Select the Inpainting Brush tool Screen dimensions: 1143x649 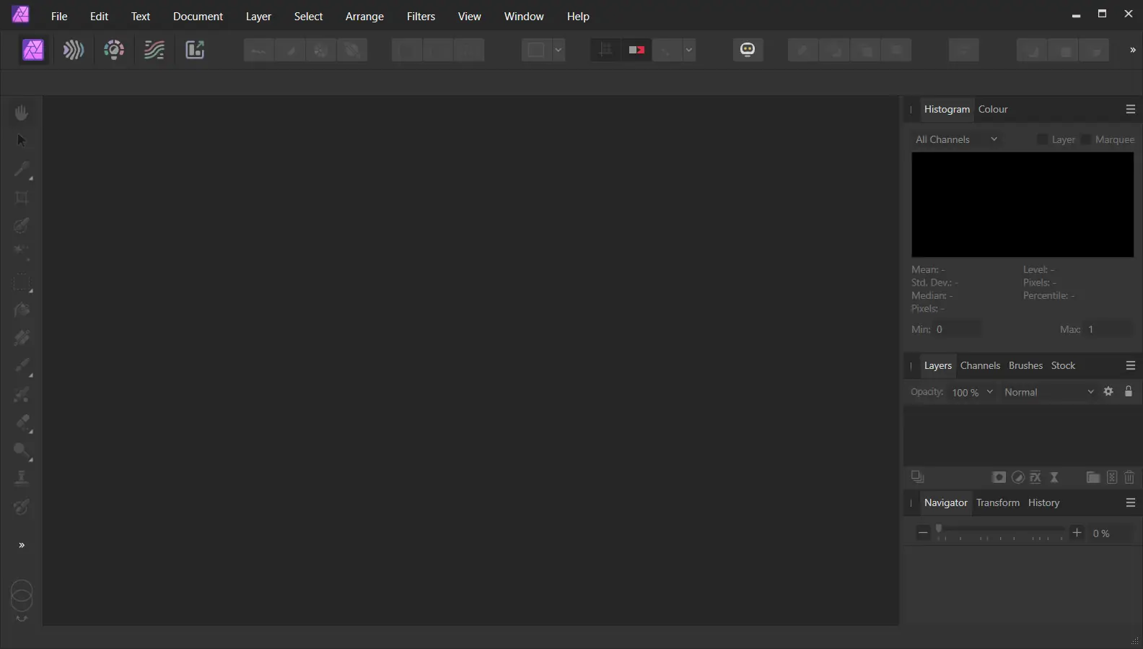coord(22,508)
